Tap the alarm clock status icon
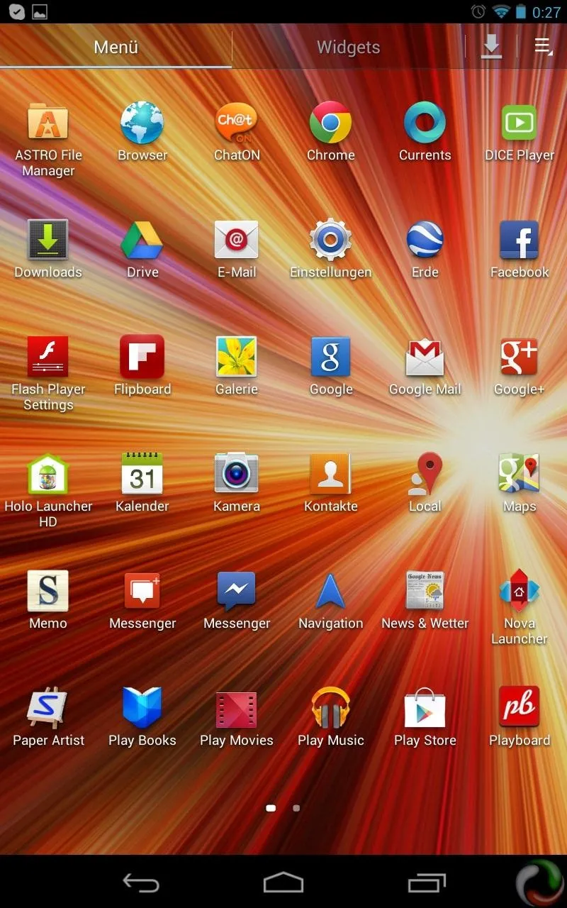The width and height of the screenshot is (567, 908). tap(478, 11)
